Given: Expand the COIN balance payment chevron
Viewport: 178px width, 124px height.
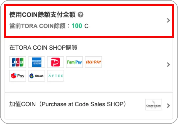Looking at the screenshot, I should coord(168,20).
